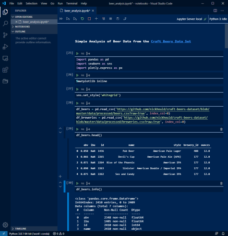This screenshot has height=236, width=228.
Task: Open the Craft Beers Data Set link
Action: [171, 41]
